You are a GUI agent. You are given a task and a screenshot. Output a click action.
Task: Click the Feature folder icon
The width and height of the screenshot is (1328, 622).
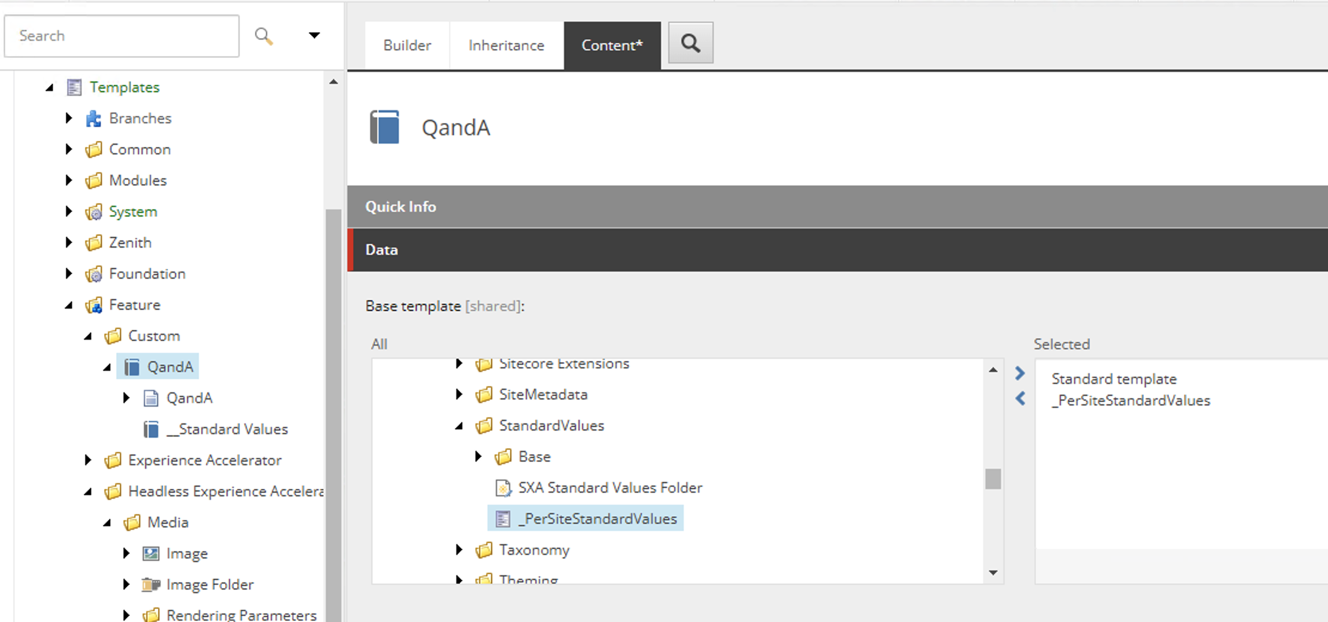[93, 305]
